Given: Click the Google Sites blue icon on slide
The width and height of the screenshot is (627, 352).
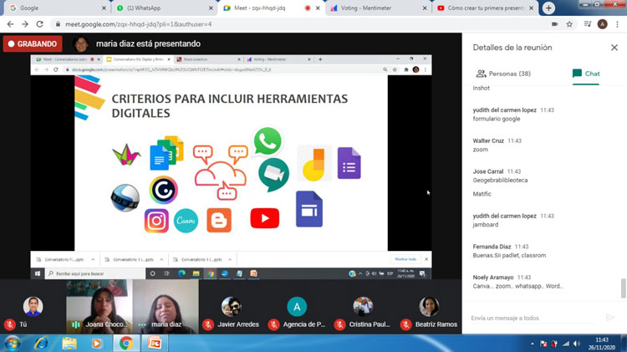Looking at the screenshot, I should point(309,209).
